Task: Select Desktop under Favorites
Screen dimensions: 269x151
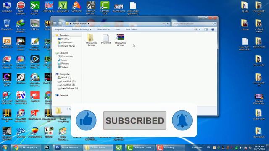Action: tap(65, 39)
